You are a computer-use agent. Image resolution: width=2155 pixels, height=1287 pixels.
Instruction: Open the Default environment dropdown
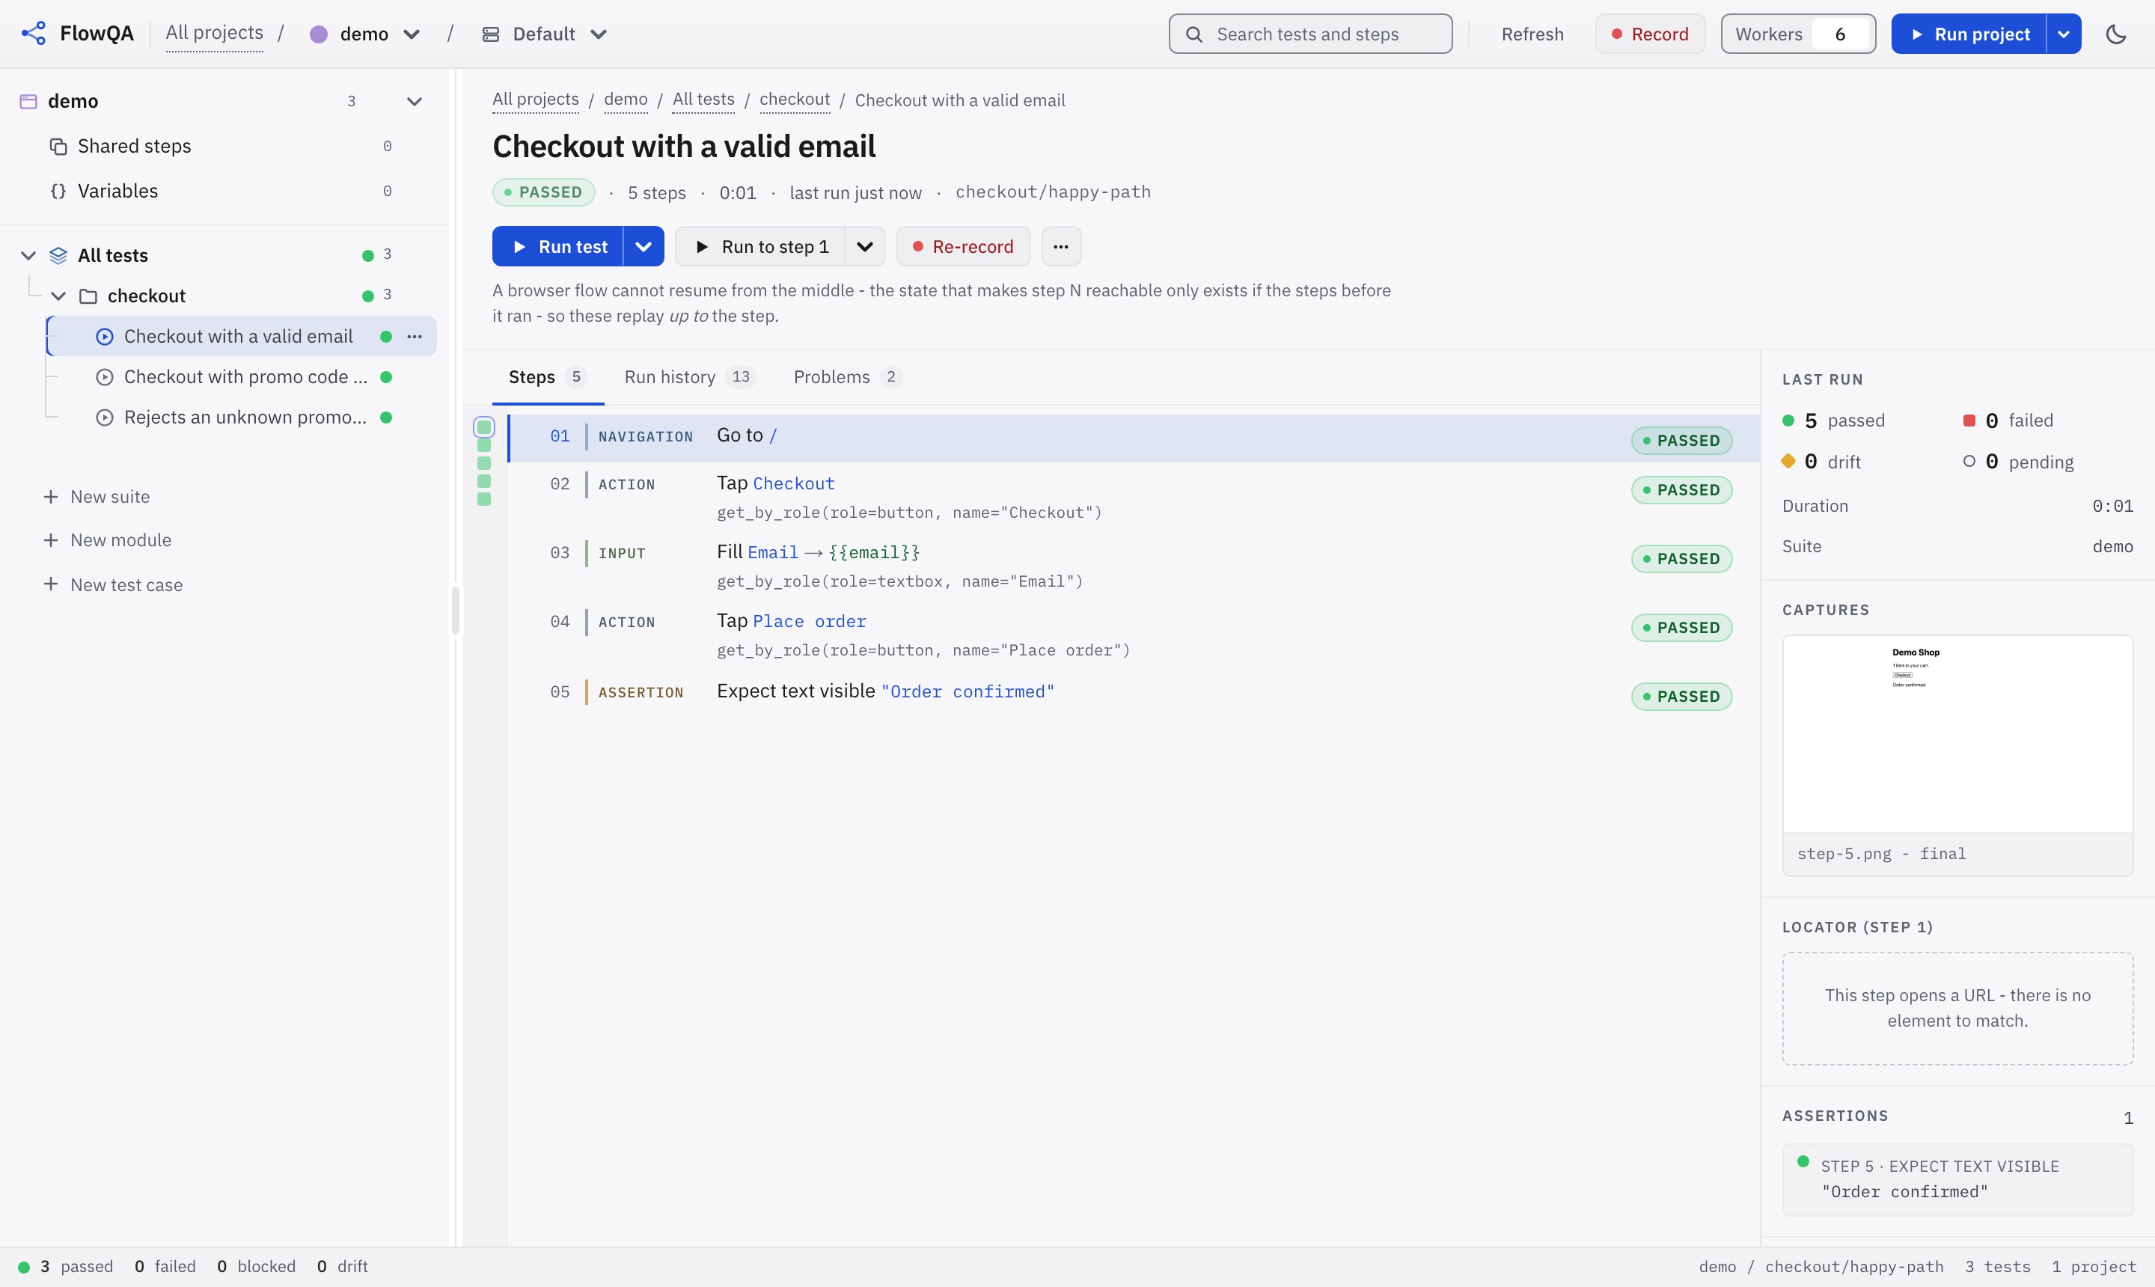pos(545,34)
